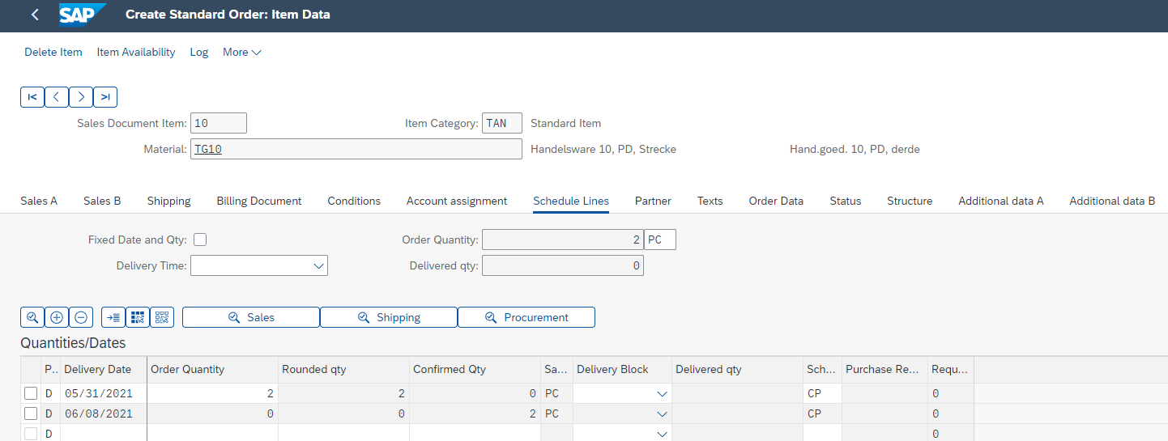This screenshot has width=1168, height=441.
Task: Click the Rounded qty column header
Action: pos(344,369)
